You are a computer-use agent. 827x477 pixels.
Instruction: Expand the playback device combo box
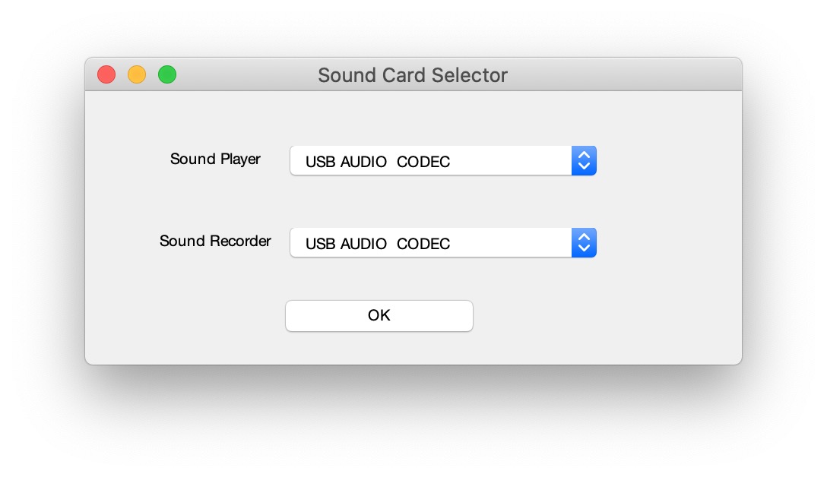[x=442, y=161]
